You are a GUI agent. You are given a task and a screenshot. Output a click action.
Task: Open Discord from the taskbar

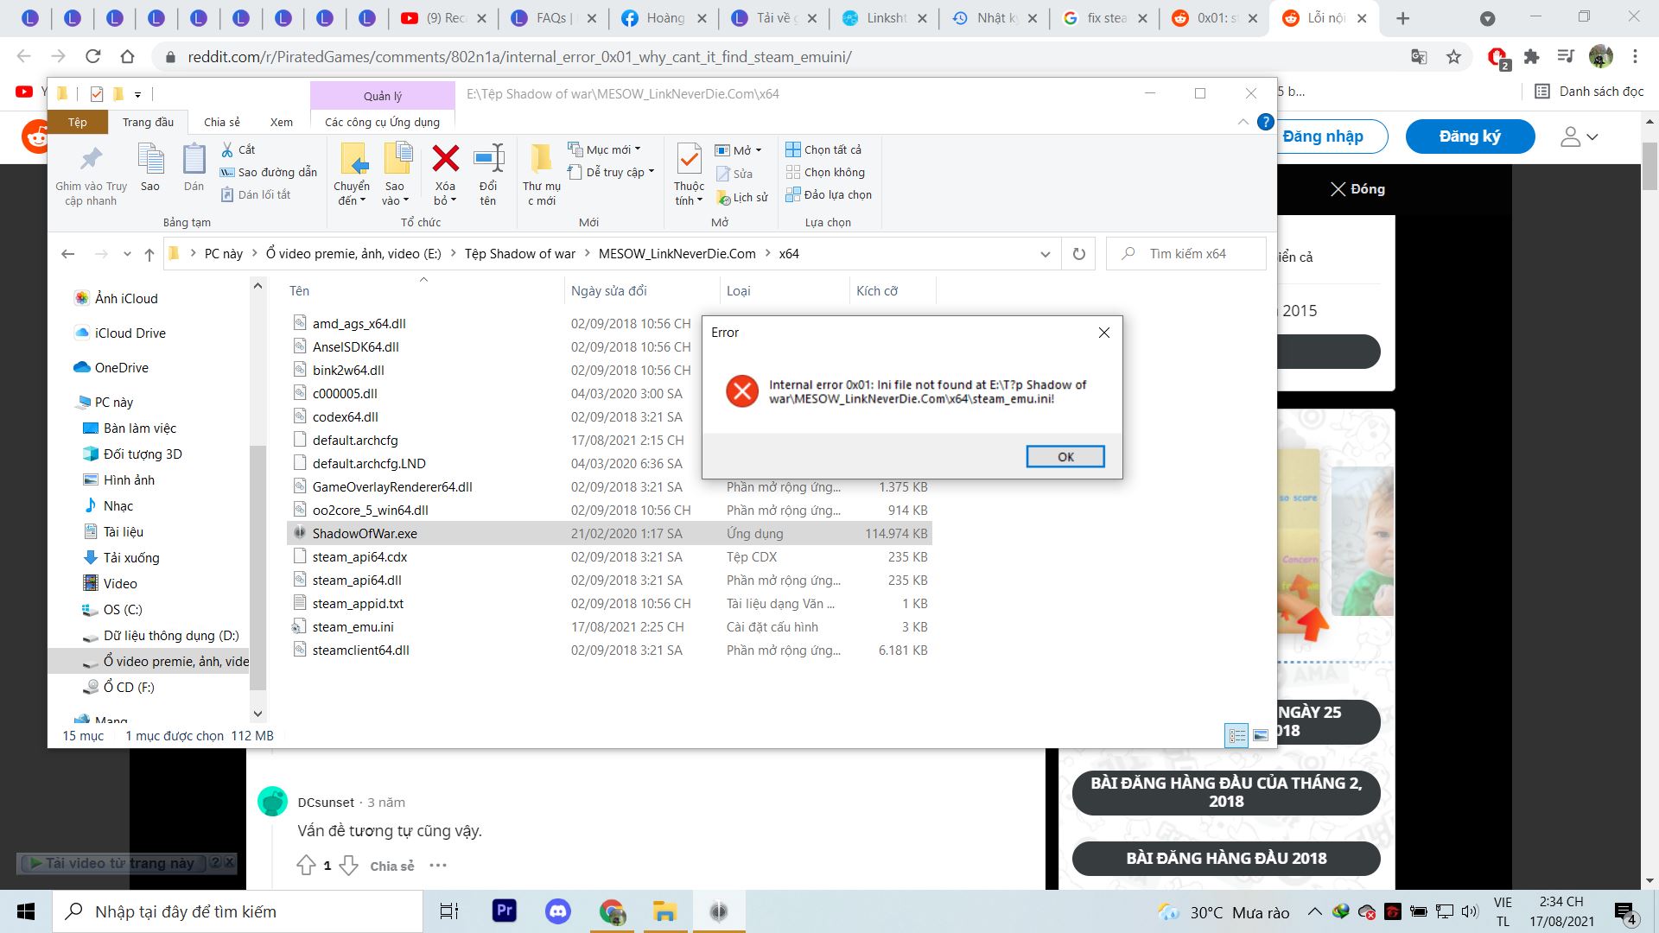click(x=557, y=911)
